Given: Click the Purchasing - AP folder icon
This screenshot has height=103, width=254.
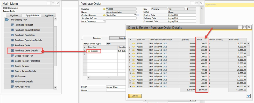Looking at the screenshot, I should click(x=7, y=20).
